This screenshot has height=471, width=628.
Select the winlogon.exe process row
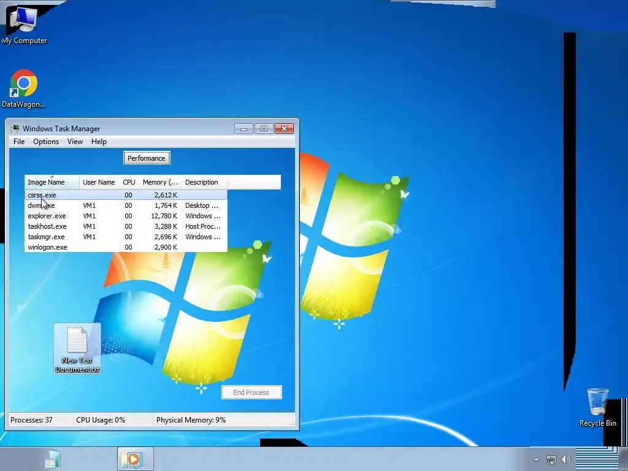pos(126,247)
